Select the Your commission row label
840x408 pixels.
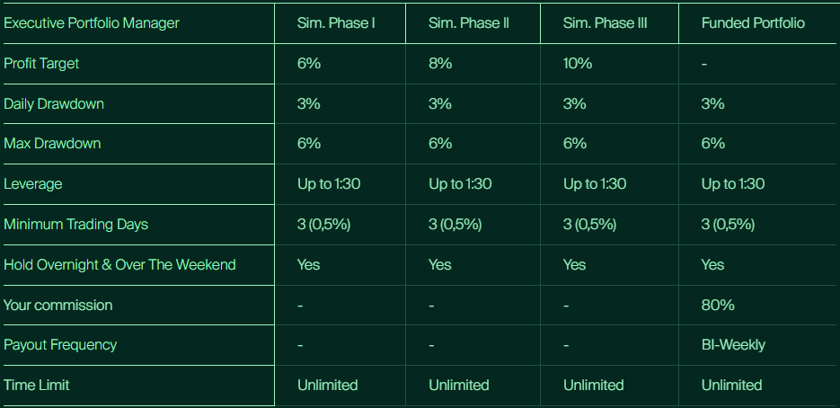click(x=58, y=305)
